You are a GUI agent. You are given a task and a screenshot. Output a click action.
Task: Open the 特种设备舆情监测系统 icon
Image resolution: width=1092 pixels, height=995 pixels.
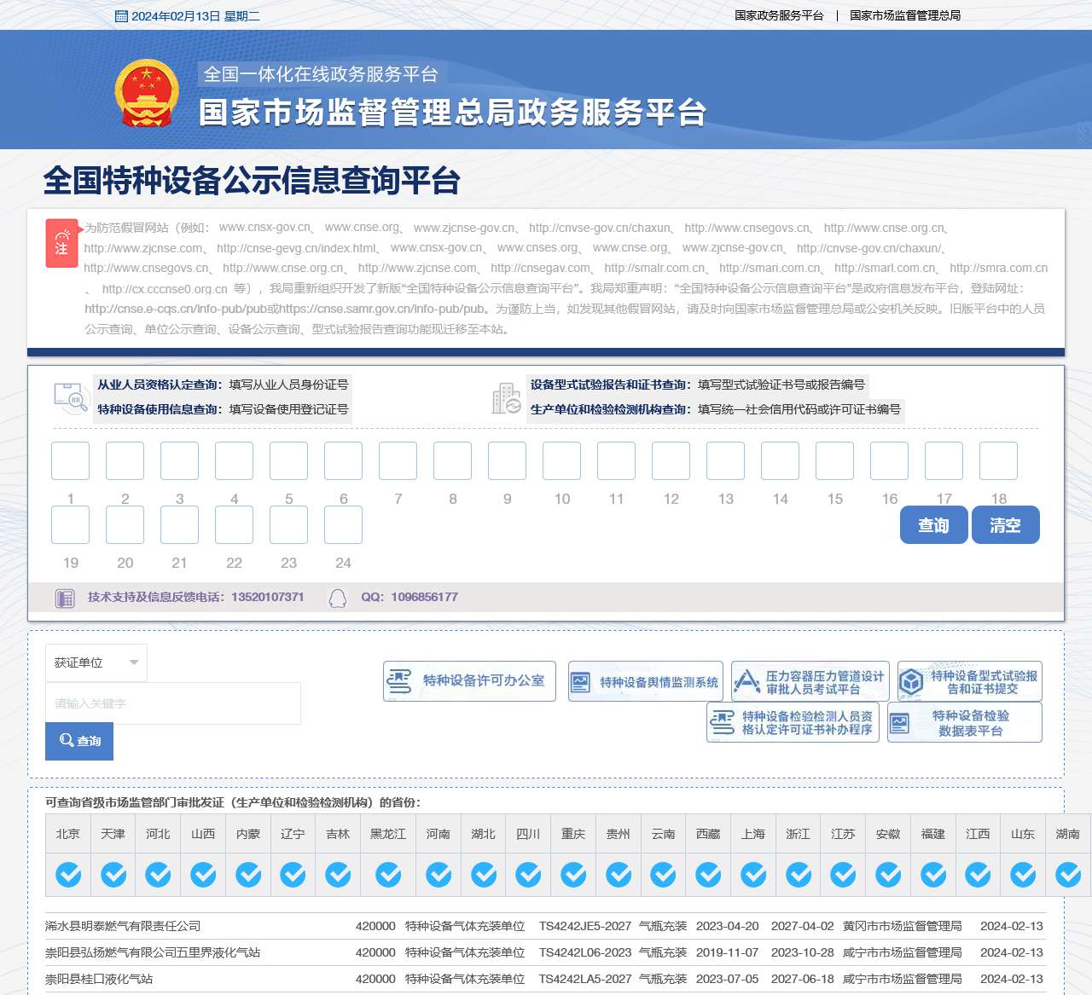pos(644,680)
